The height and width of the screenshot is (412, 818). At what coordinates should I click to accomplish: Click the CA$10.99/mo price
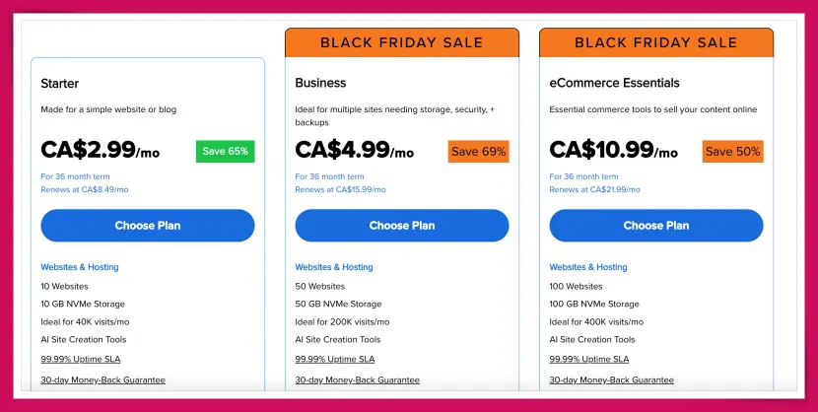tap(613, 150)
